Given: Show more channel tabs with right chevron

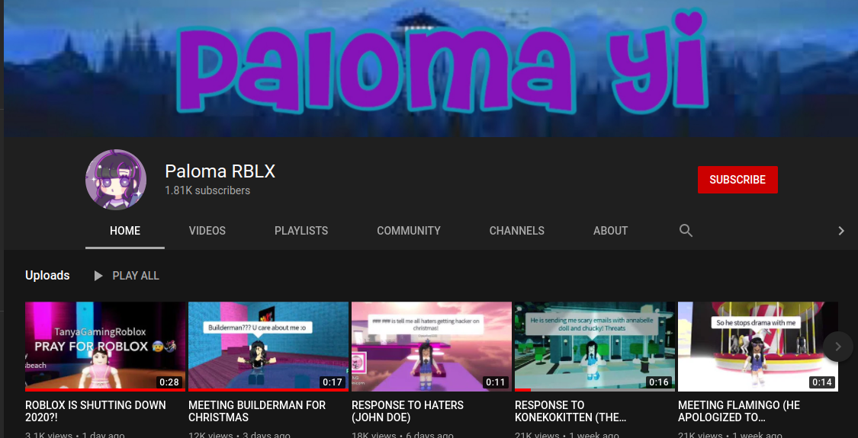Looking at the screenshot, I should 841,231.
